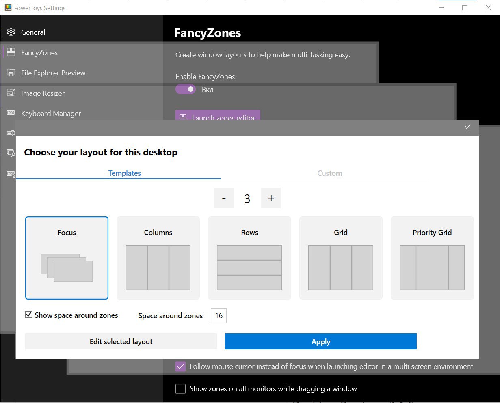
Task: Apply the selected layout
Action: 321,341
